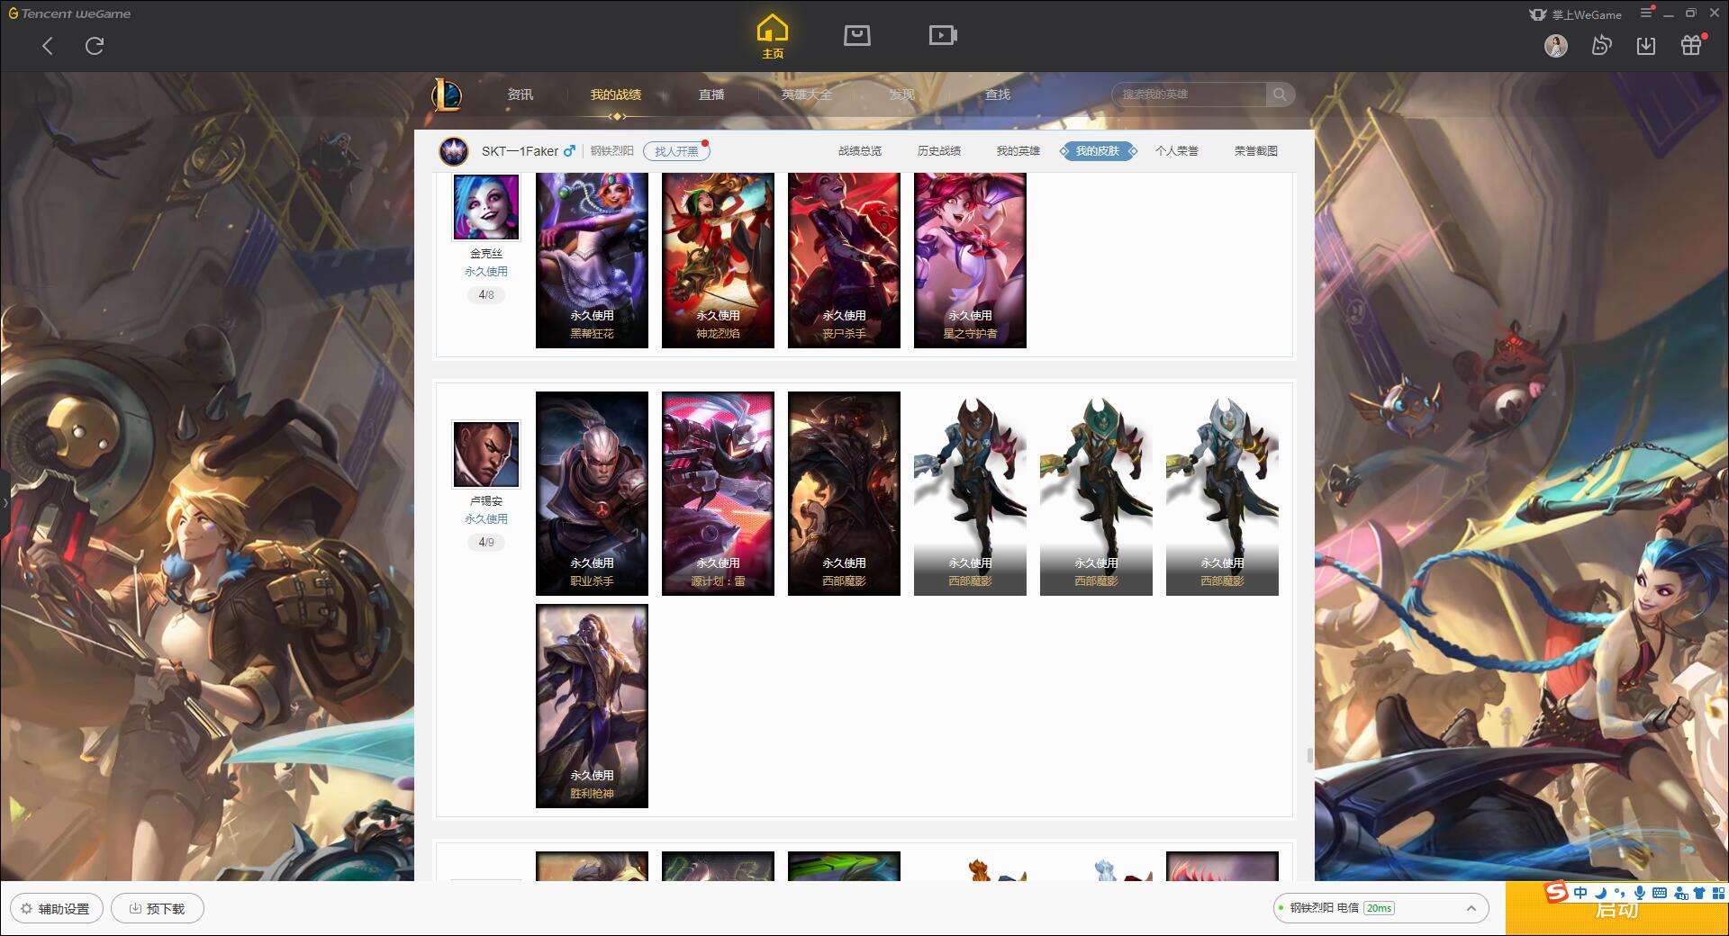Click the Sogou input S logo
The height and width of the screenshot is (936, 1729).
coord(1556,892)
